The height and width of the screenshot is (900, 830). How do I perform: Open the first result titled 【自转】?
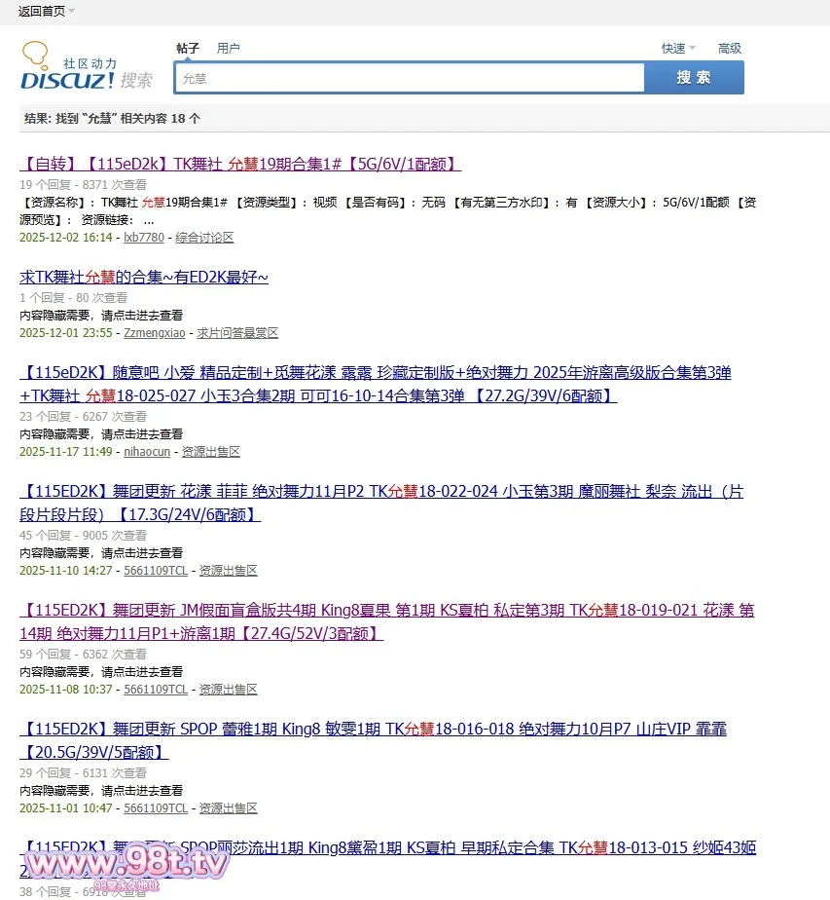[x=240, y=164]
